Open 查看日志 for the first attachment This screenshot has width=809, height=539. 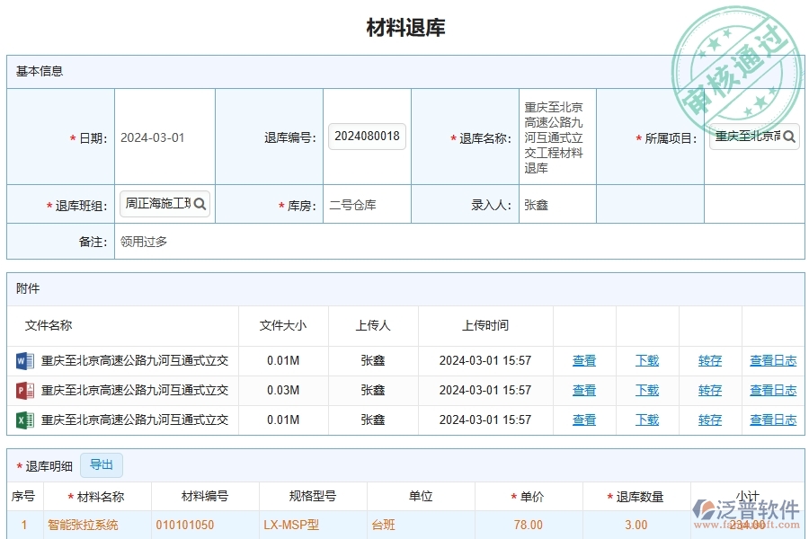(771, 360)
